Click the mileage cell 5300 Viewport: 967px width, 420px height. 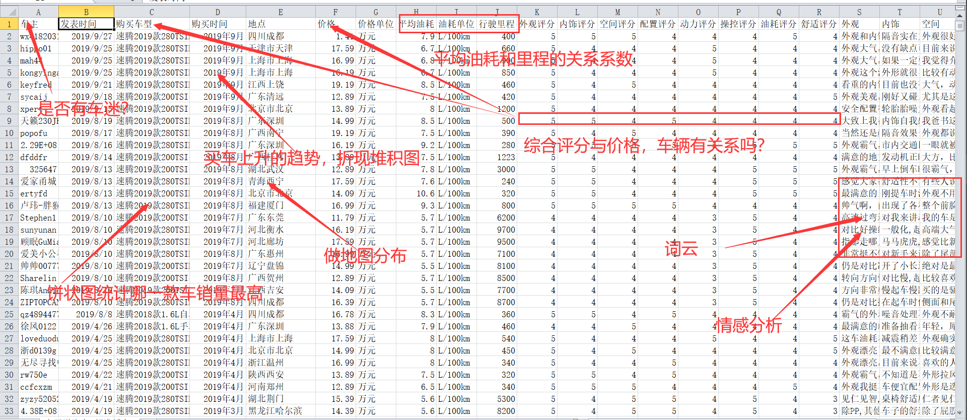(x=497, y=399)
